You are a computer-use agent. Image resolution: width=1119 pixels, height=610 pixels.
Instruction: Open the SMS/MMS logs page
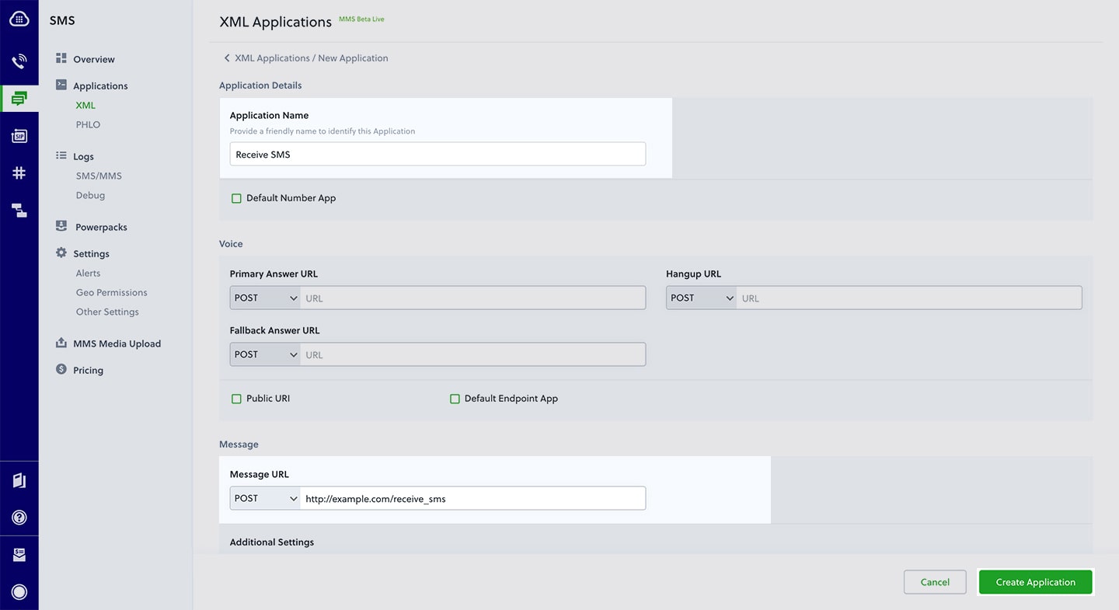99,176
